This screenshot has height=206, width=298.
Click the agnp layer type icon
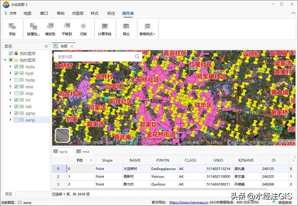pos(22,113)
